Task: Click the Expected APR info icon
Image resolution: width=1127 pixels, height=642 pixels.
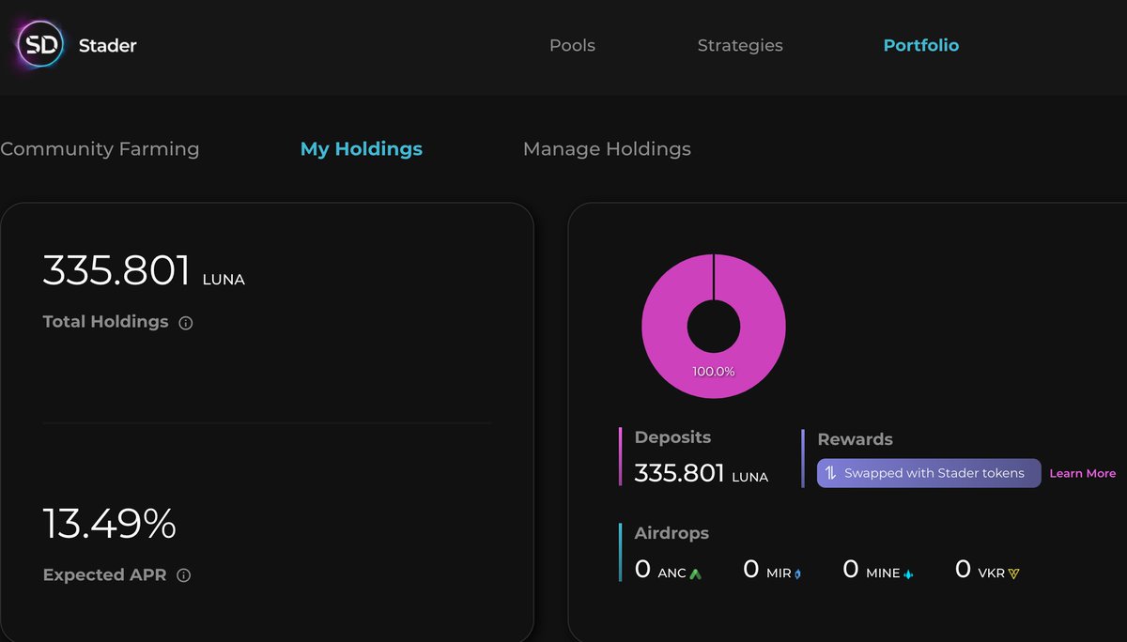Action: (184, 575)
